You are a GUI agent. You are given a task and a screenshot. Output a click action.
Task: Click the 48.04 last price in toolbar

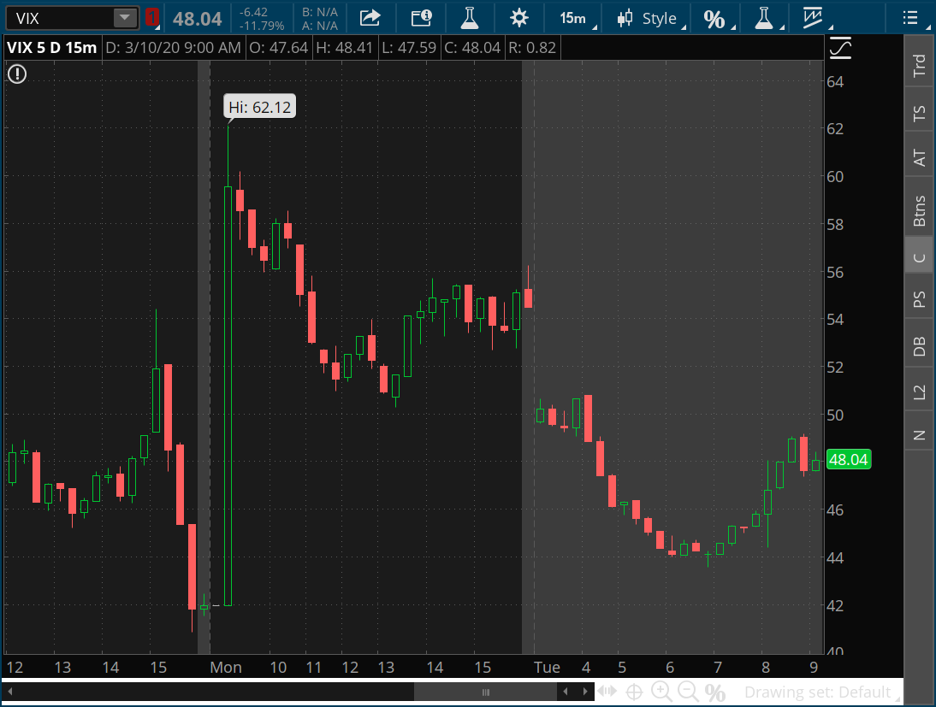pos(198,19)
